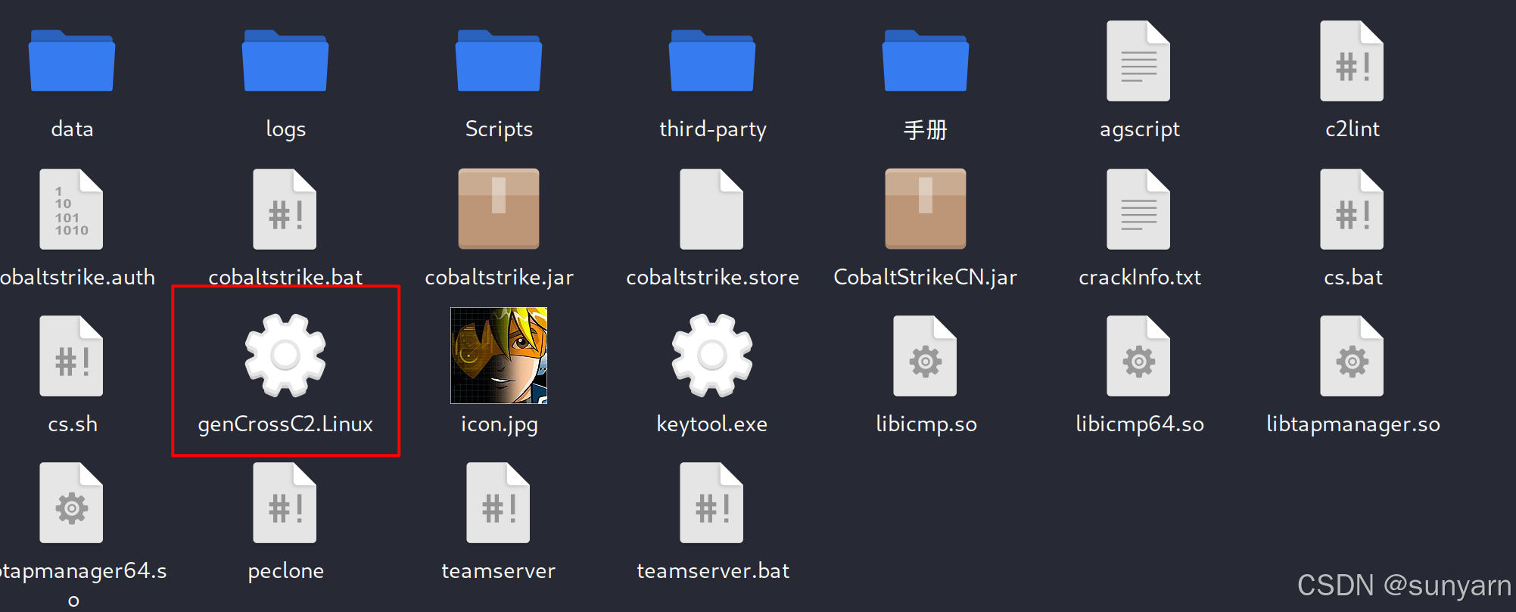
Task: Open the data folder icon
Action: point(72,61)
